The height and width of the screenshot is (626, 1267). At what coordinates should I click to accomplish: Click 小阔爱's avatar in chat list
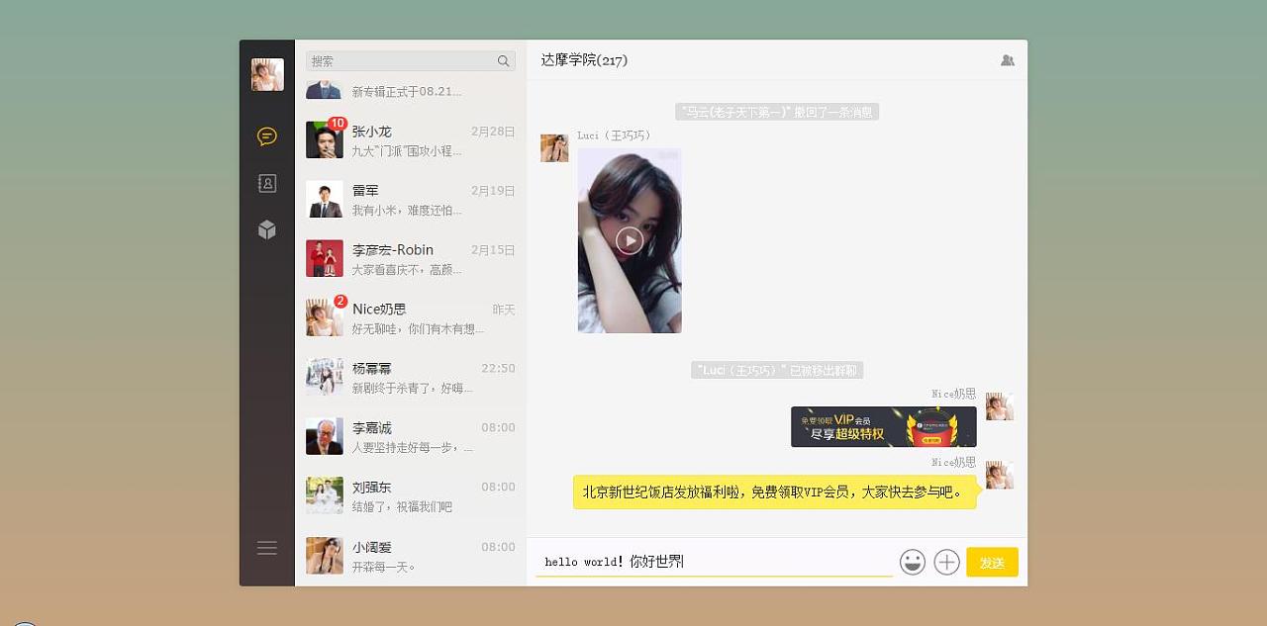pos(325,556)
